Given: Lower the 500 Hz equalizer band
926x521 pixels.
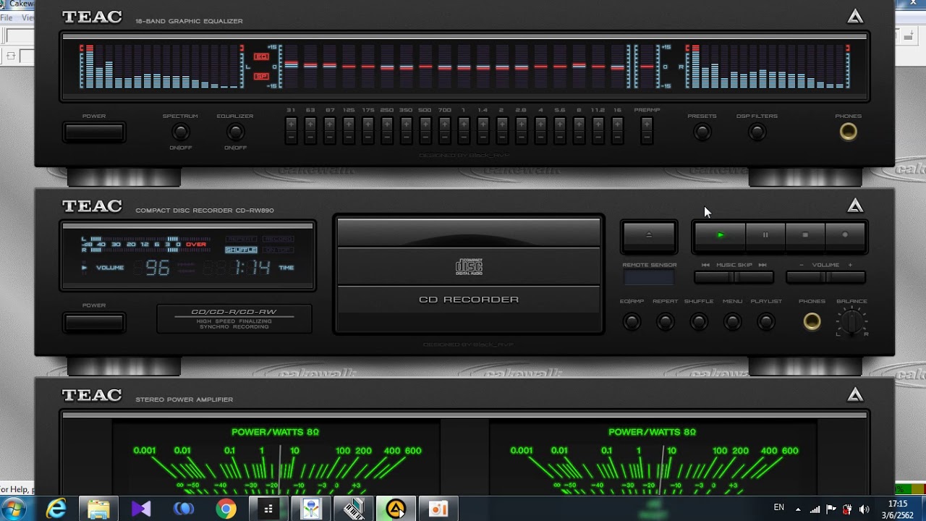Looking at the screenshot, I should (x=425, y=137).
